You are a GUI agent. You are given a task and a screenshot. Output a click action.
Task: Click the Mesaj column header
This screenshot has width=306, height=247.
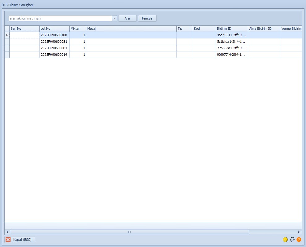click(131, 29)
